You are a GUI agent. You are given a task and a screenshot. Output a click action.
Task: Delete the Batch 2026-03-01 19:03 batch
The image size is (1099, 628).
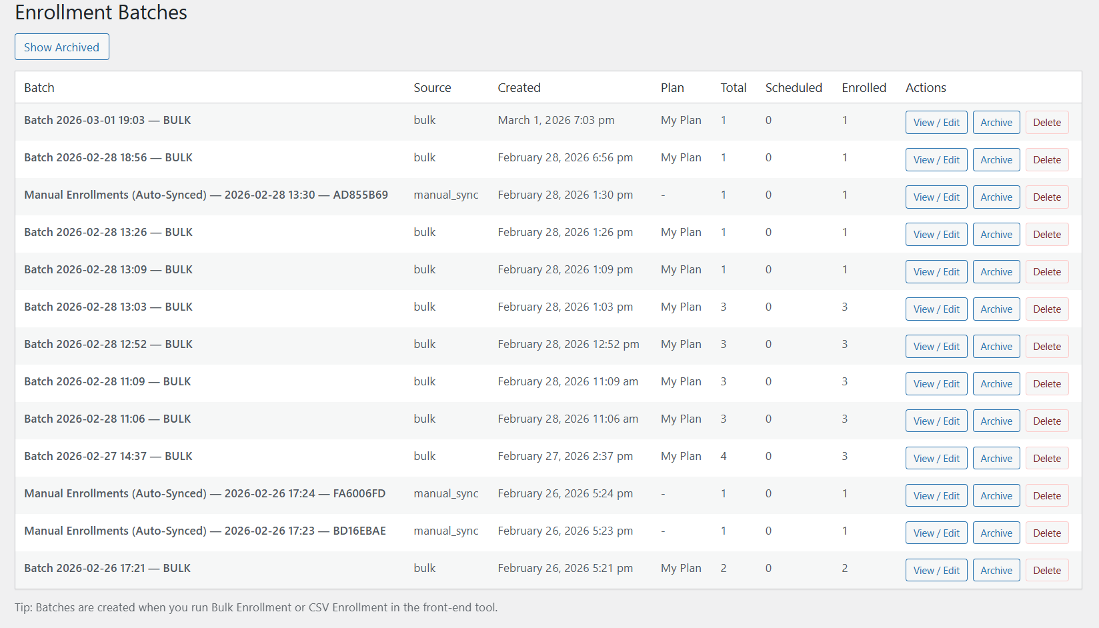pyautogui.click(x=1046, y=122)
